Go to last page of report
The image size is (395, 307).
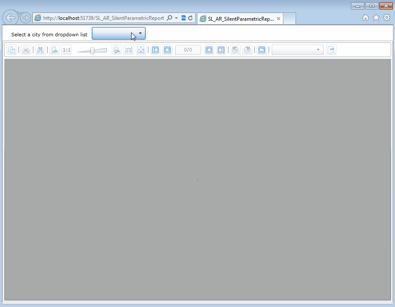[x=221, y=50]
